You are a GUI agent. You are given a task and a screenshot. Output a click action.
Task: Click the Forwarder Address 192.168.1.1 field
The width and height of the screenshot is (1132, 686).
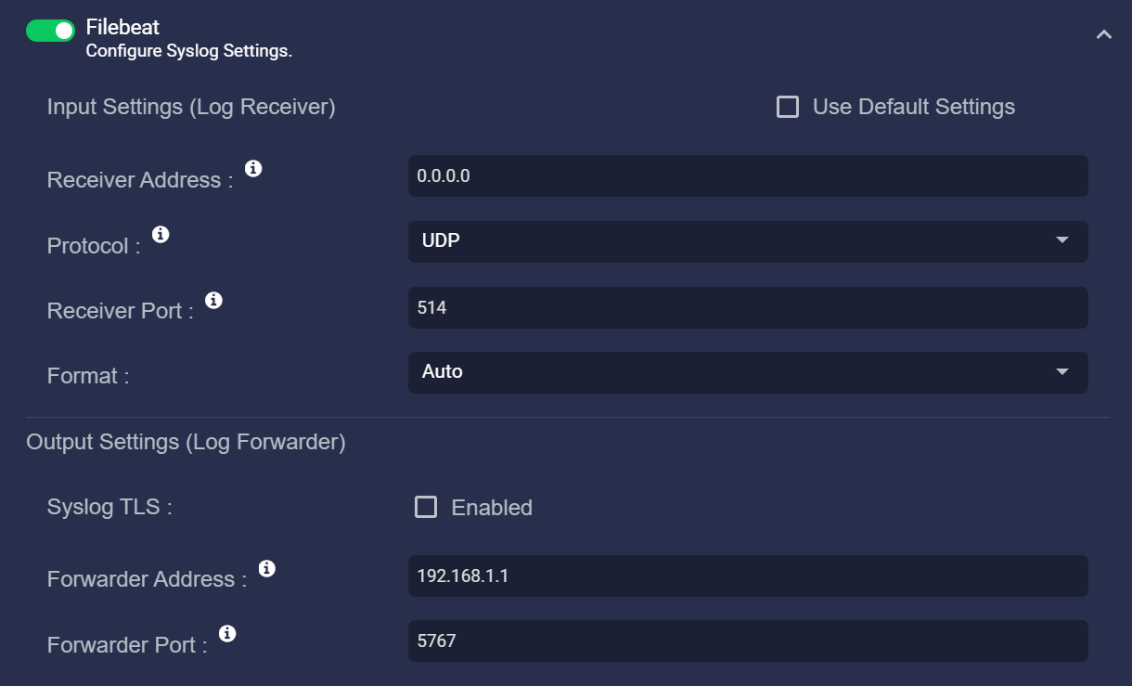[748, 576]
